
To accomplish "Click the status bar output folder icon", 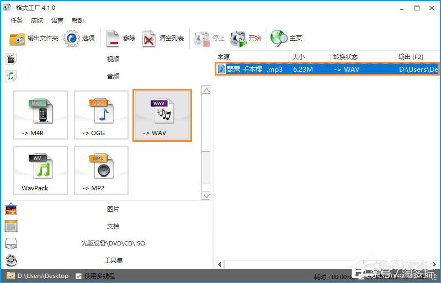I will pos(10,276).
